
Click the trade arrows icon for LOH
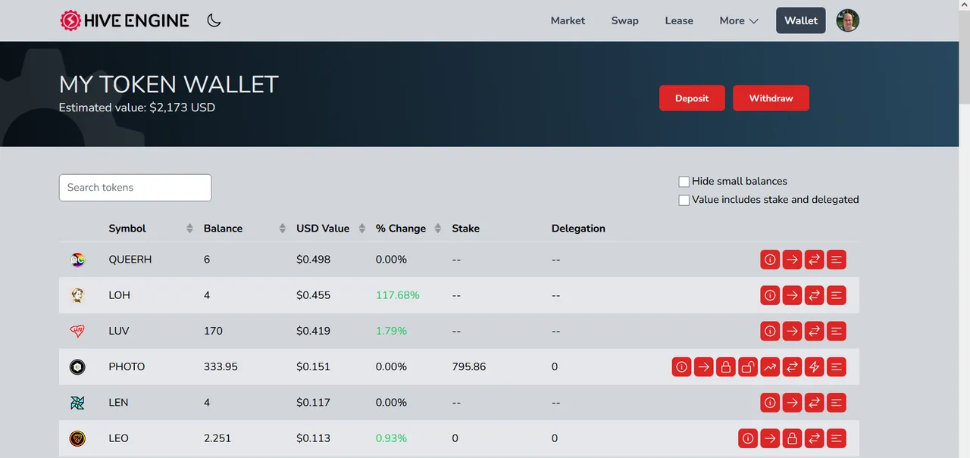pyautogui.click(x=814, y=295)
